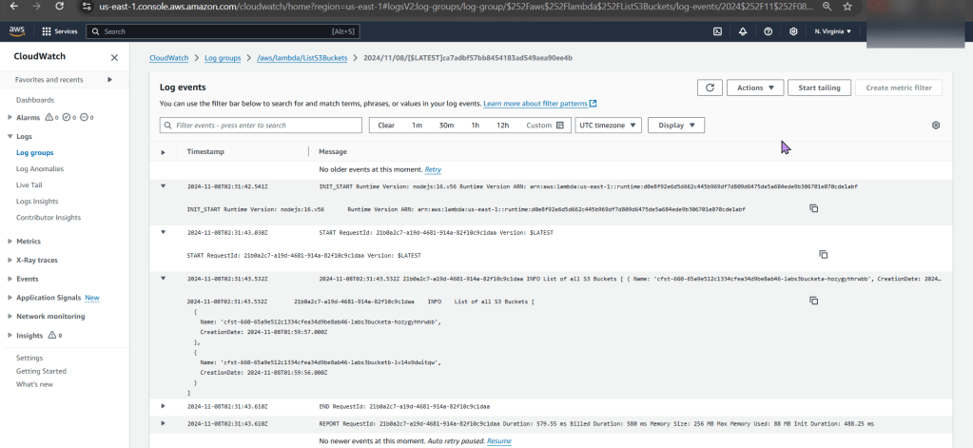Image resolution: width=973 pixels, height=448 pixels.
Task: Open the AWS support help icon
Action: tap(768, 31)
